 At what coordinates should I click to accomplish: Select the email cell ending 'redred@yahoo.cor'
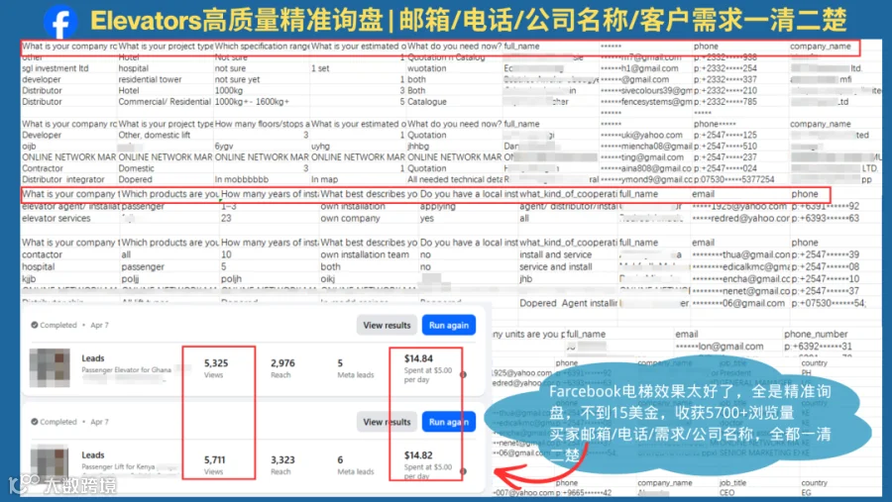tap(739, 218)
